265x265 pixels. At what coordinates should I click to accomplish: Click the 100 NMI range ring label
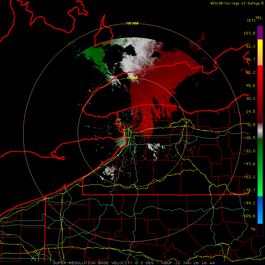[x=132, y=23]
